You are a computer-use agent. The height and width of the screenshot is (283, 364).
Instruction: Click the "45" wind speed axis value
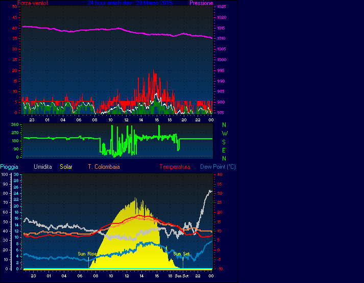click(x=15, y=17)
